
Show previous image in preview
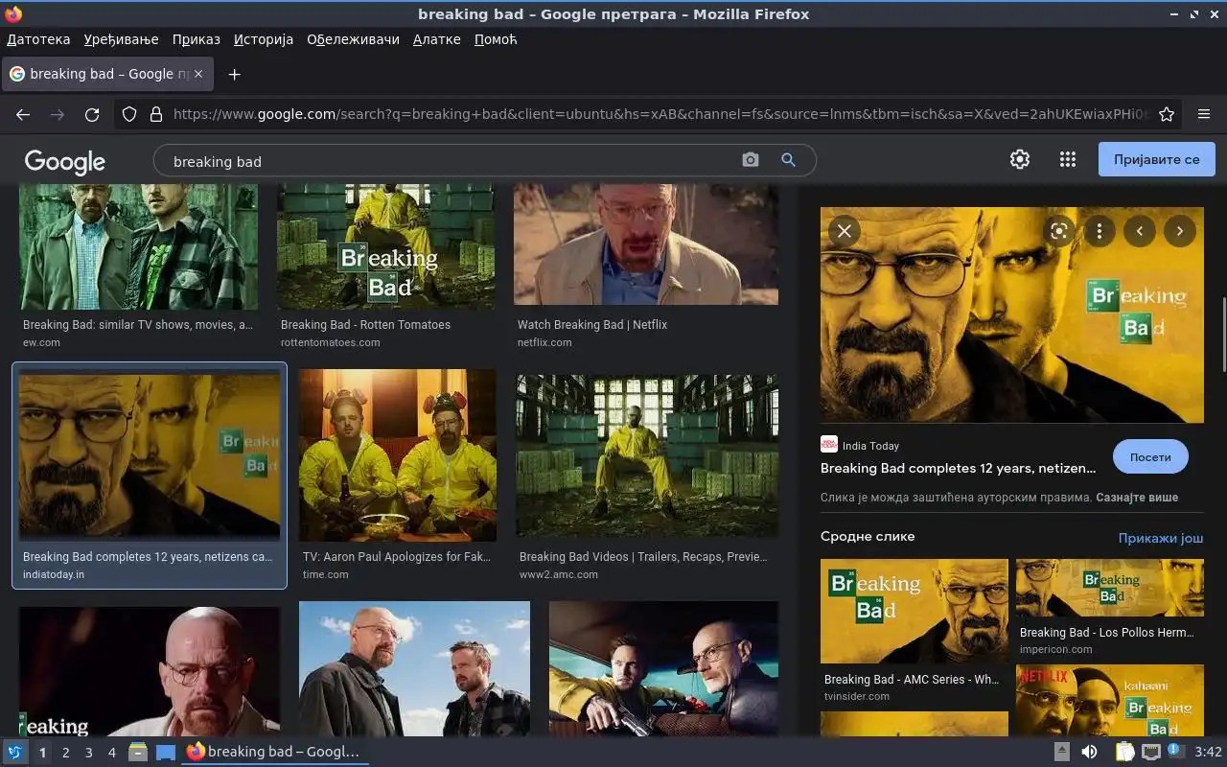click(x=1140, y=231)
